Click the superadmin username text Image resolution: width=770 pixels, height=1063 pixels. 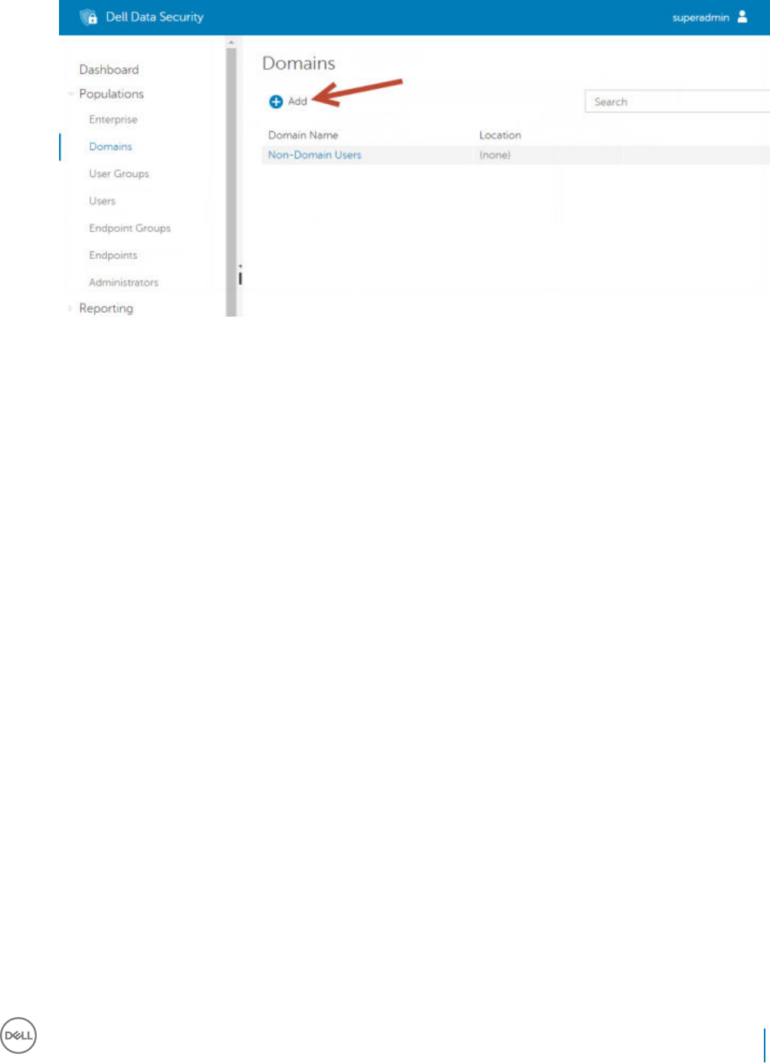click(700, 18)
